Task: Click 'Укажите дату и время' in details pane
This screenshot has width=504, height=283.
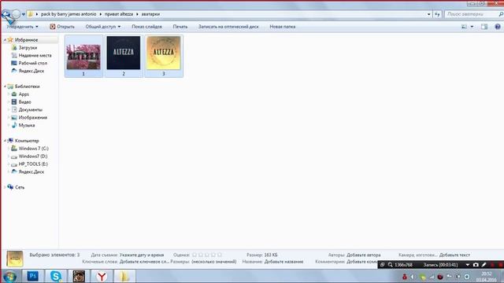Action: point(142,255)
